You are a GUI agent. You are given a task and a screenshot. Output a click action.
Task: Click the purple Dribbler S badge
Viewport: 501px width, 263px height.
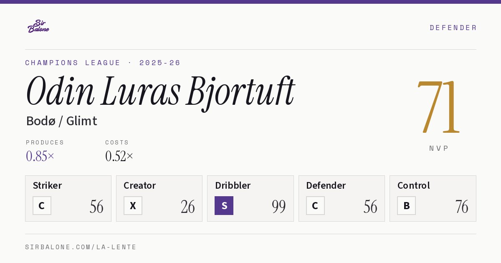pyautogui.click(x=224, y=205)
